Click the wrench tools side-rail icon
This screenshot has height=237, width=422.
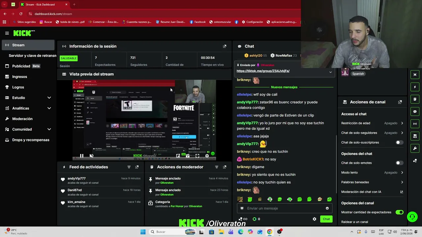click(415, 148)
